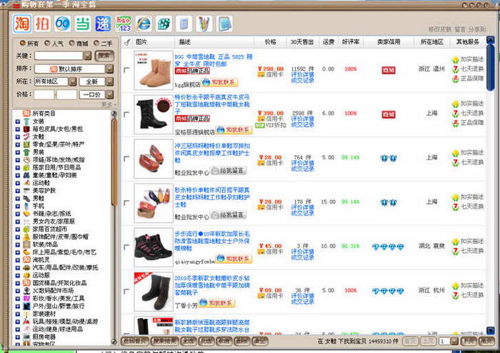This screenshot has width=500, height=353.
Task: Click the 修改皮肤 link at top right
Action: (x=440, y=29)
